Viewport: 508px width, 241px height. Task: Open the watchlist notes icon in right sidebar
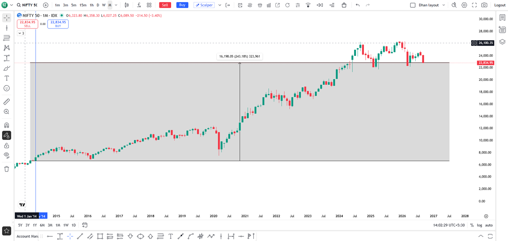coord(502,18)
